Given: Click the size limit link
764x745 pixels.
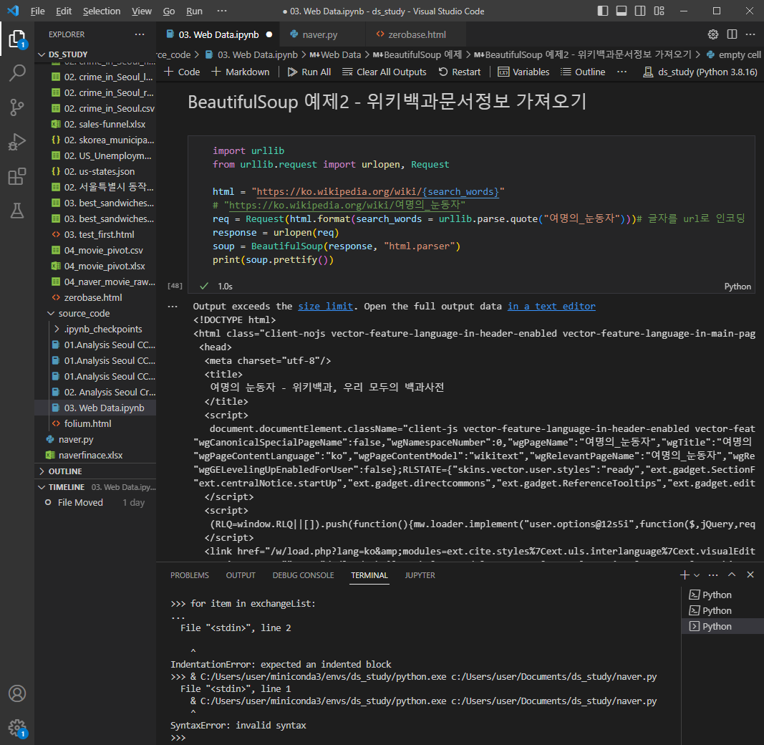Looking at the screenshot, I should point(326,306).
